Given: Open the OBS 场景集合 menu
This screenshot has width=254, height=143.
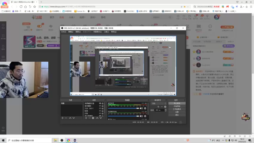Looking at the screenshot, I should [x=97, y=32].
